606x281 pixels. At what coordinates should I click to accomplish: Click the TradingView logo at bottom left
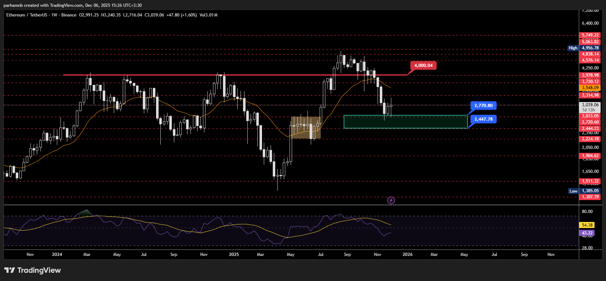click(x=33, y=270)
